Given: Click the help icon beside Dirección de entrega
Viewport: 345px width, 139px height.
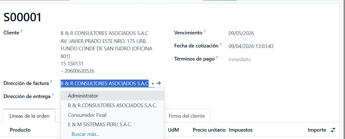Looking at the screenshot, I should pos(53,95).
